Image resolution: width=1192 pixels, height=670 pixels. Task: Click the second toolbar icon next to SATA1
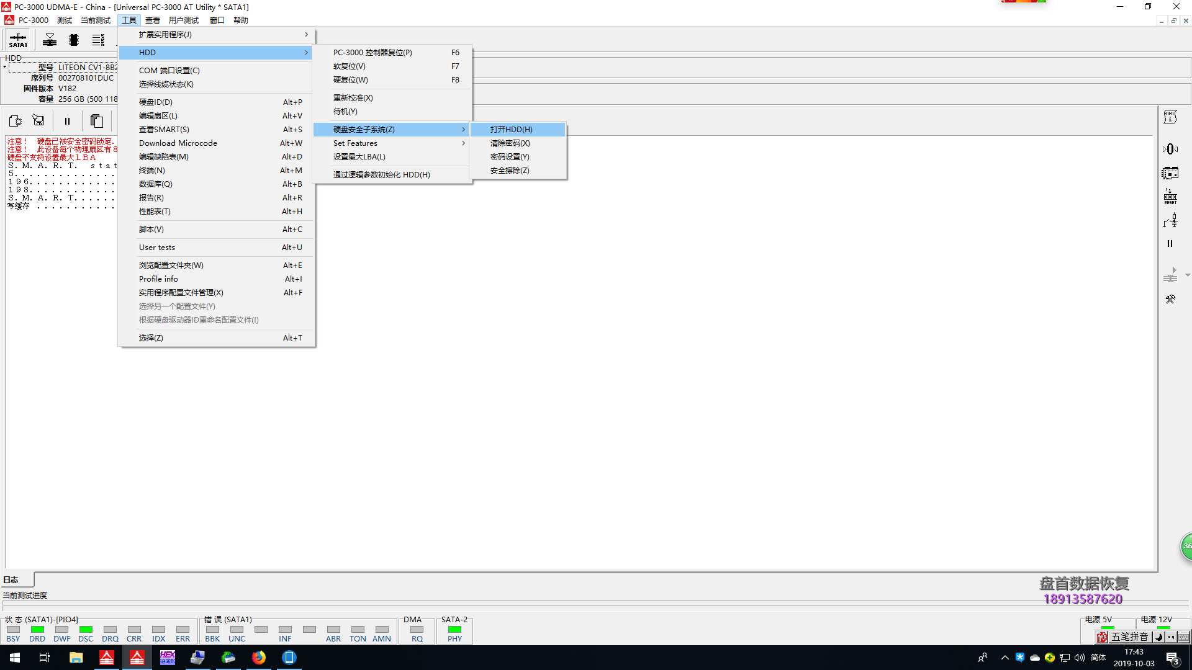(50, 40)
